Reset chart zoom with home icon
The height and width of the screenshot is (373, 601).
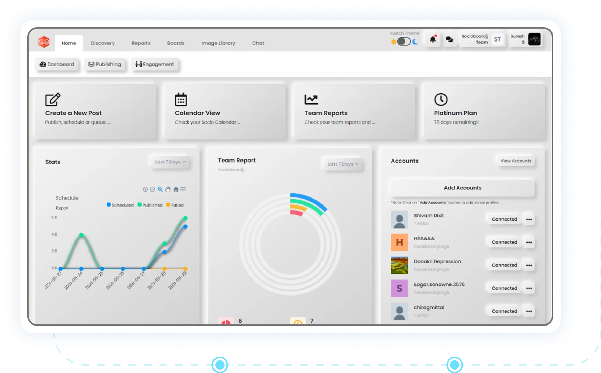click(x=176, y=189)
